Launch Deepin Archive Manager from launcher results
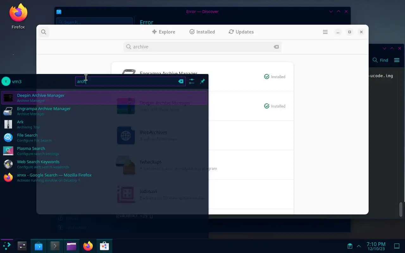Image resolution: width=405 pixels, height=253 pixels. click(x=104, y=98)
